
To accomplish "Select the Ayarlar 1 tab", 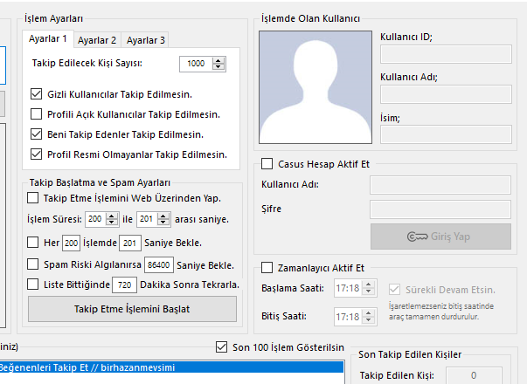I will [48, 39].
